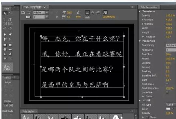Open the Tab Stops icon
The width and height of the screenshot is (176, 119).
point(87,17)
